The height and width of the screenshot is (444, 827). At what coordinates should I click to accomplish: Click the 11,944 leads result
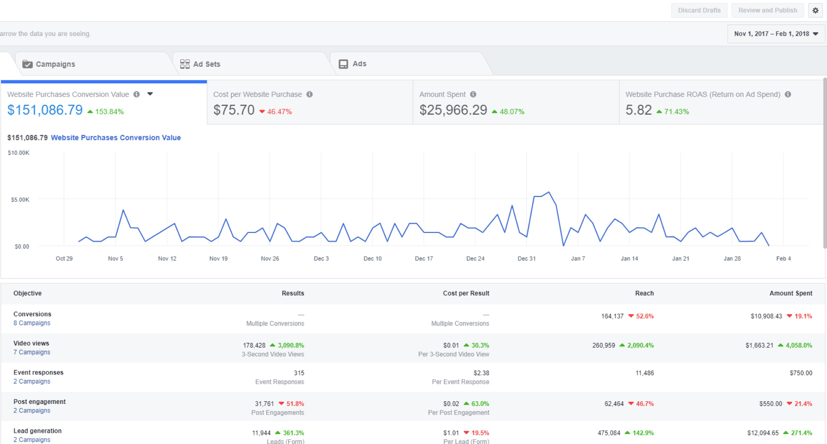(261, 433)
